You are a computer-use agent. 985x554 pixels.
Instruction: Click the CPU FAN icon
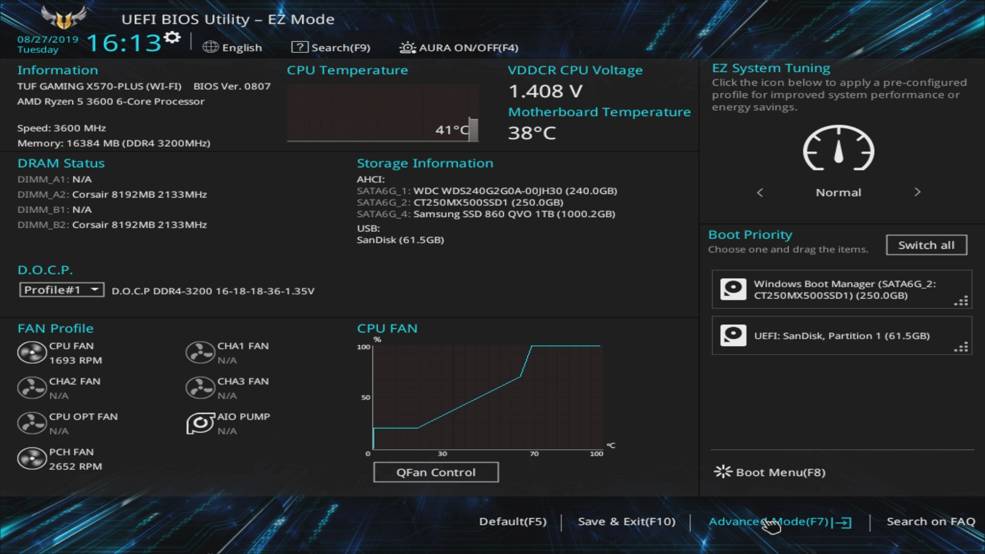[x=32, y=353]
